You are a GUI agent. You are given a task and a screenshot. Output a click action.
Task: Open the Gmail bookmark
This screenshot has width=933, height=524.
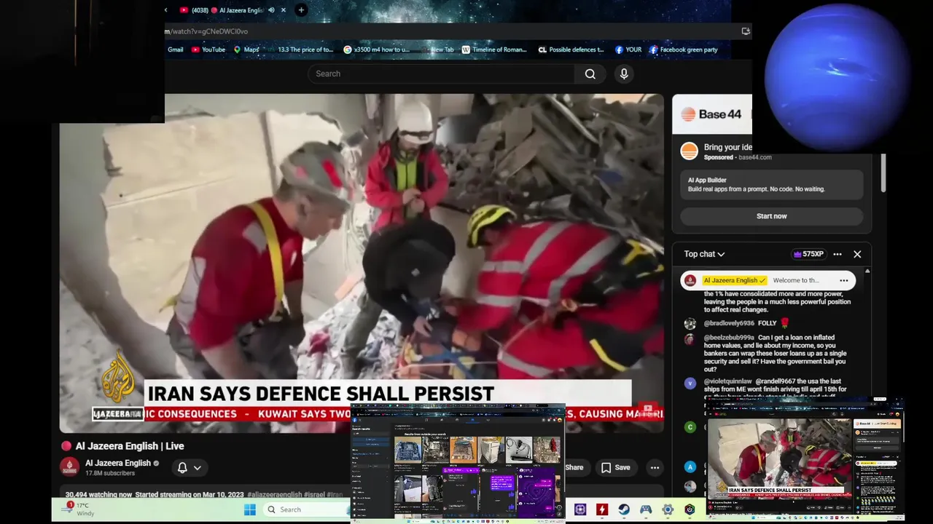[175, 49]
